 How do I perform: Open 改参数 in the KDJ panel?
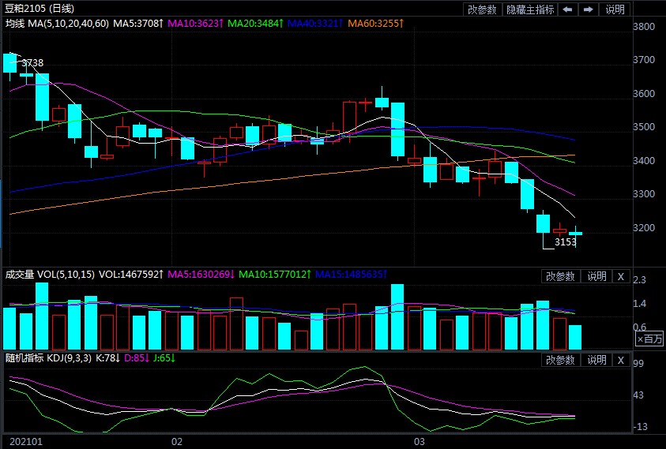(561, 360)
